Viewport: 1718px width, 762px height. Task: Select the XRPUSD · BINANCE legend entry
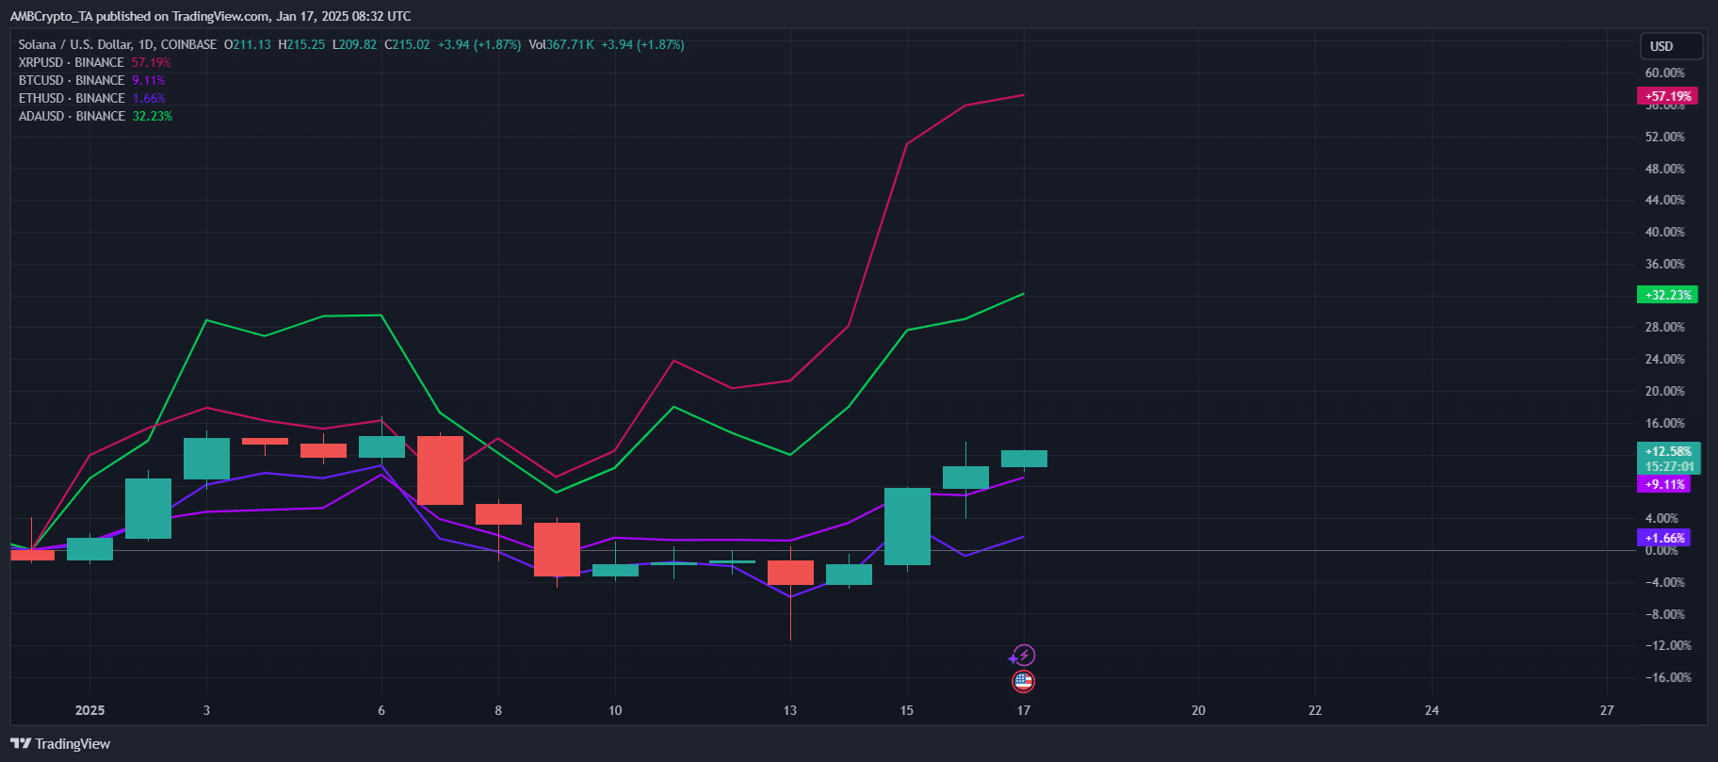pos(72,62)
